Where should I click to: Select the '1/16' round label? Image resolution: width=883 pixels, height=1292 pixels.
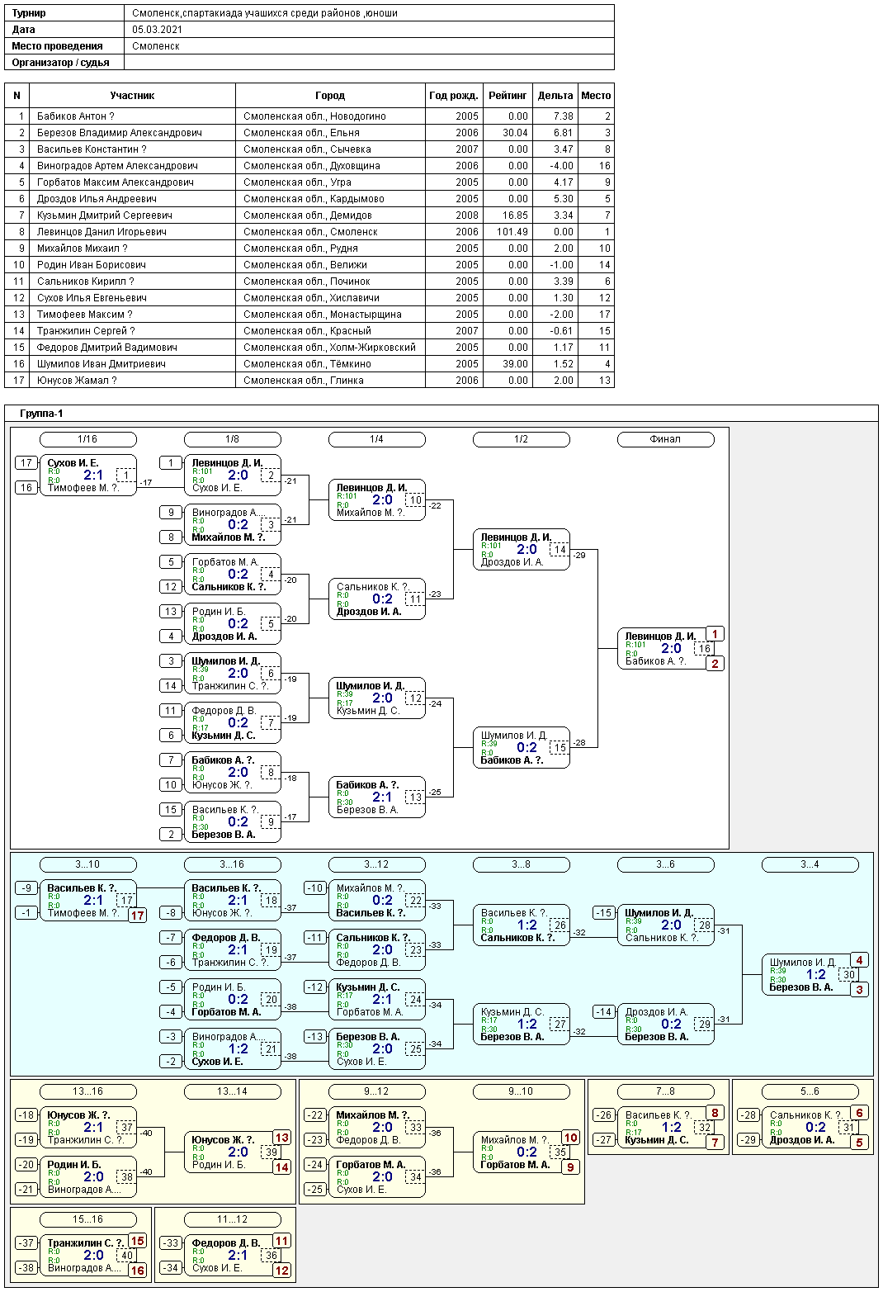87,439
